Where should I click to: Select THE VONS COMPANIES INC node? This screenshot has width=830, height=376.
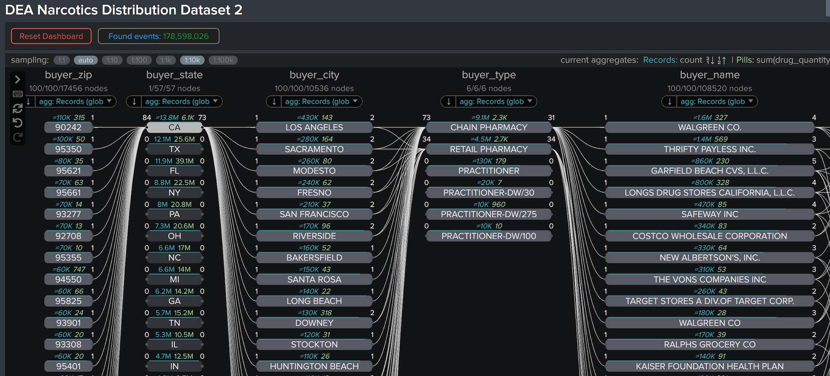pos(710,280)
